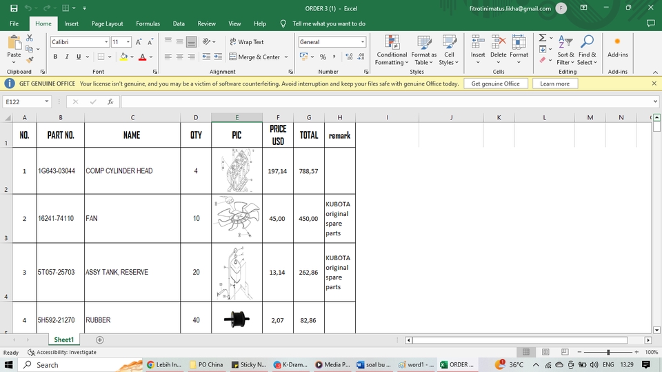662x372 pixels.
Task: Open Cell Styles gallery
Action: click(x=449, y=50)
